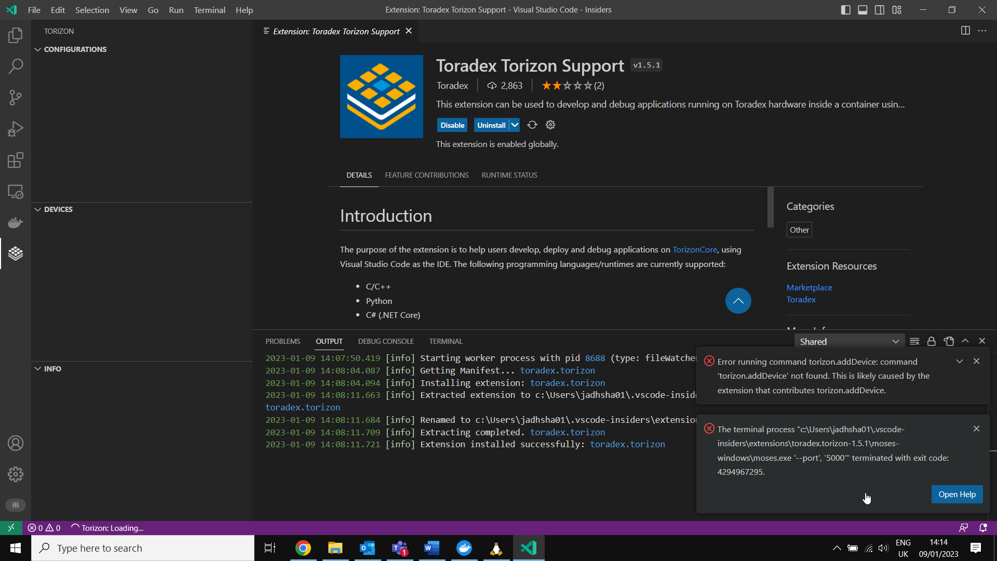Click the Windows taskbar search box
Image resolution: width=997 pixels, height=561 pixels.
[143, 548]
